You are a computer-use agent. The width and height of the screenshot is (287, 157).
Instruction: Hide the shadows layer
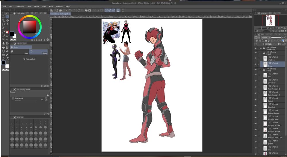[256, 58]
